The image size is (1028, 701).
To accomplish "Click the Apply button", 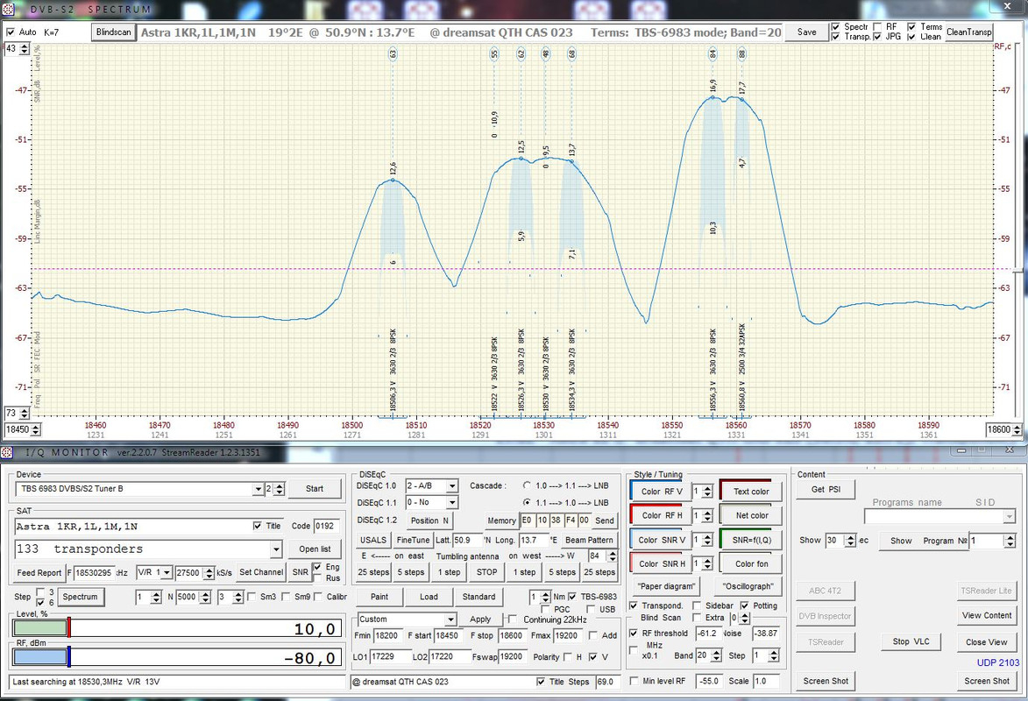I will [480, 620].
